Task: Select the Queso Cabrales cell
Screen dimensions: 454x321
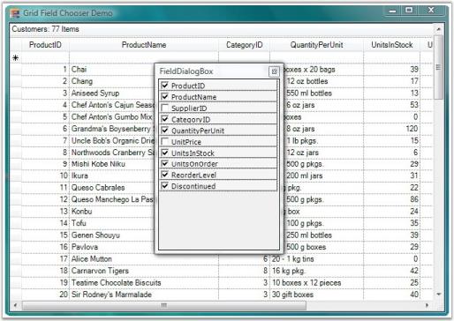Action: point(112,188)
